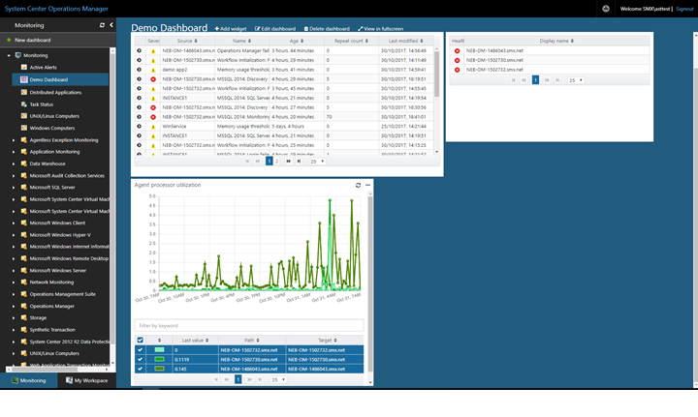
Task: Click the New dashboard plus icon
Action: coord(9,40)
